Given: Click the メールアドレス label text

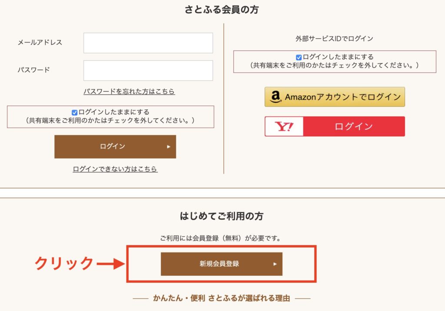Looking at the screenshot, I should 40,42.
